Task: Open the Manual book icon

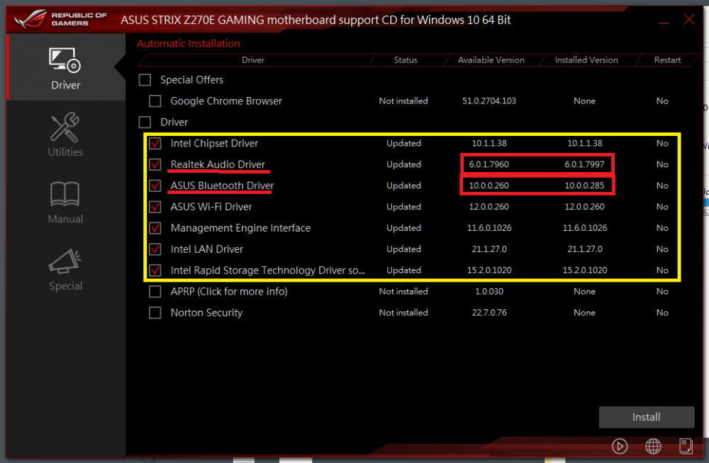Action: coord(65,195)
